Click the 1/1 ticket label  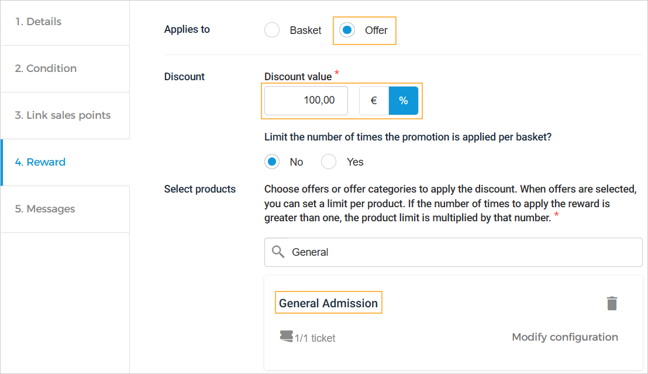coord(315,338)
